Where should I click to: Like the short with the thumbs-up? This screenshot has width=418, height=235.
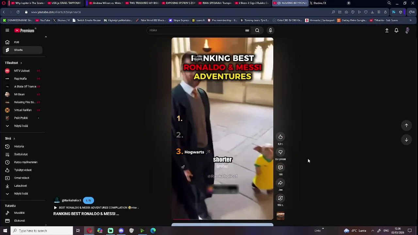[281, 137]
